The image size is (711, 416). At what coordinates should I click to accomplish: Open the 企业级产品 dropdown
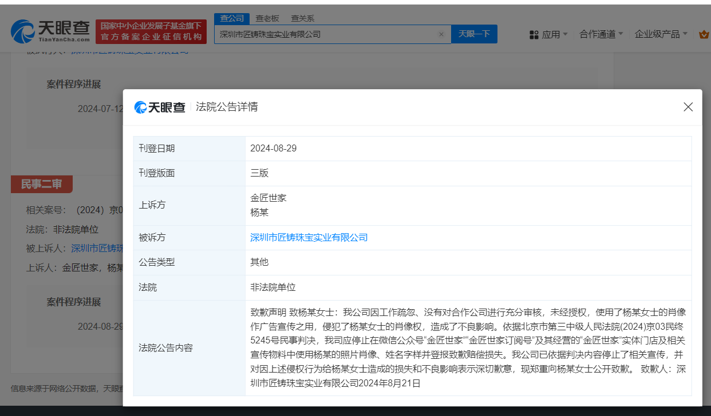click(x=658, y=34)
